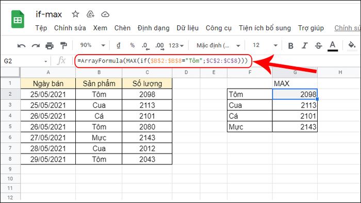Select cell containing 29/05/2021

(x=48, y=159)
